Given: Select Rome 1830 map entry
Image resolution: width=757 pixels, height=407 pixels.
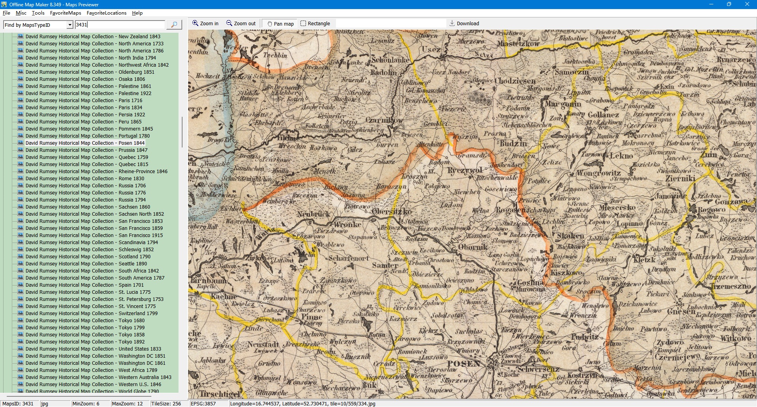Looking at the screenshot, I should click(x=85, y=179).
